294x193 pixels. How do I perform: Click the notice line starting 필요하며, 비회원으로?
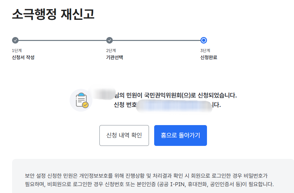click(149, 184)
